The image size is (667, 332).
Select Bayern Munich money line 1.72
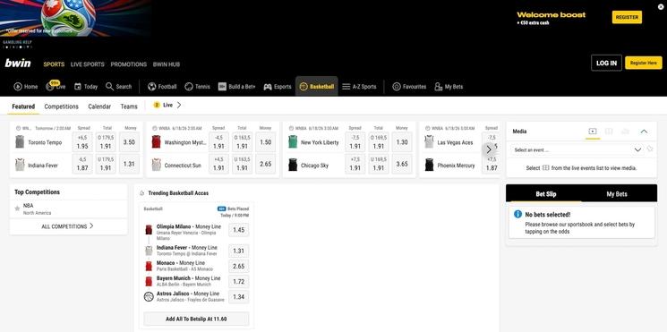tap(239, 281)
